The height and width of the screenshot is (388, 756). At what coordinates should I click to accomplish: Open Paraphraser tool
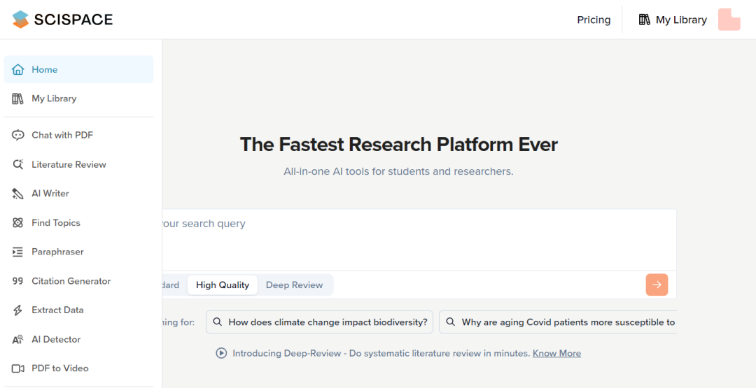(78, 252)
